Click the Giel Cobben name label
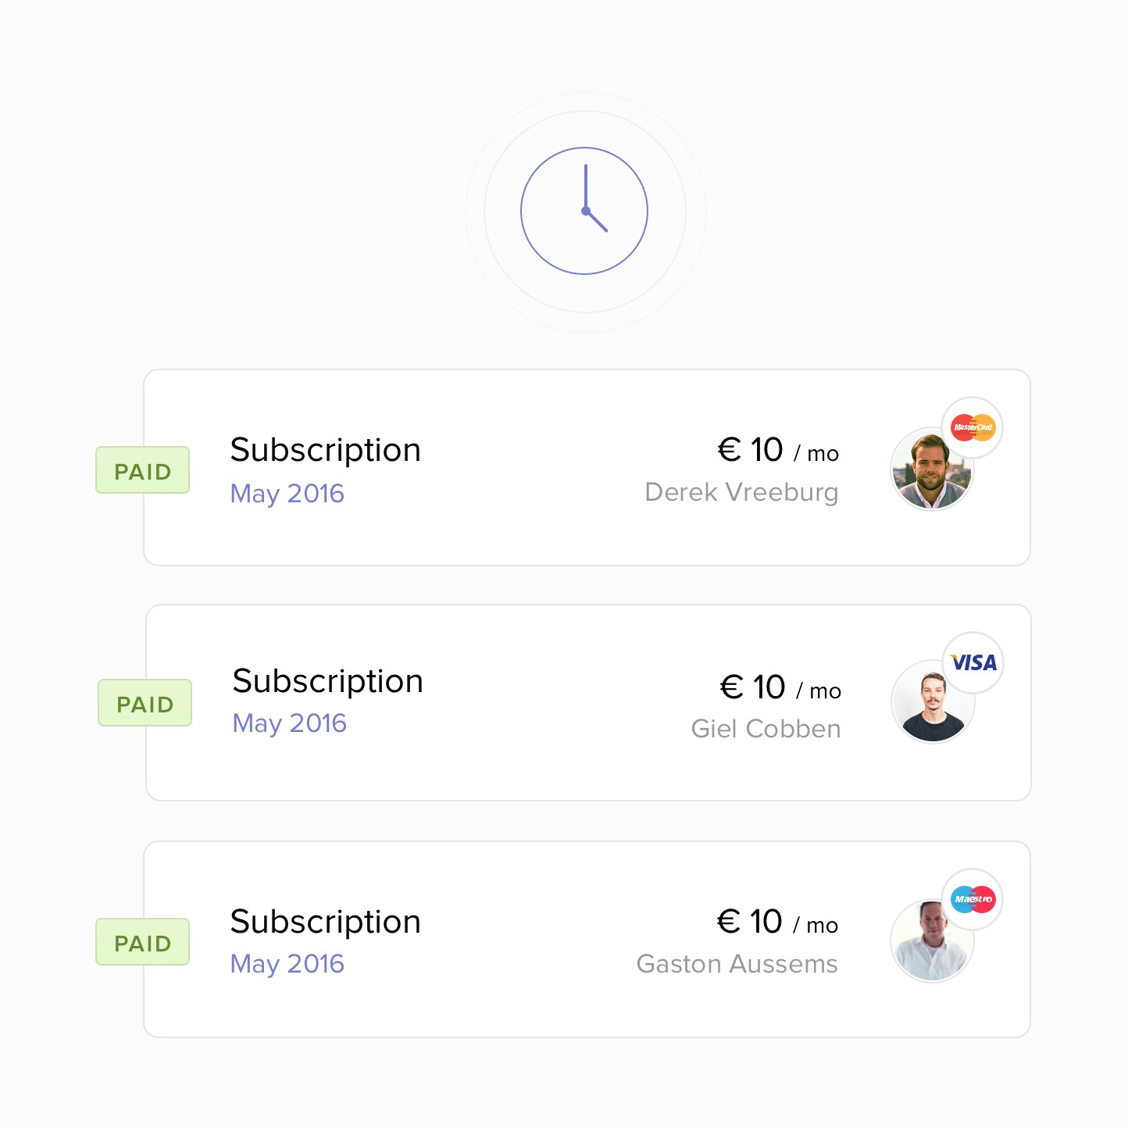This screenshot has height=1128, width=1128. (766, 729)
